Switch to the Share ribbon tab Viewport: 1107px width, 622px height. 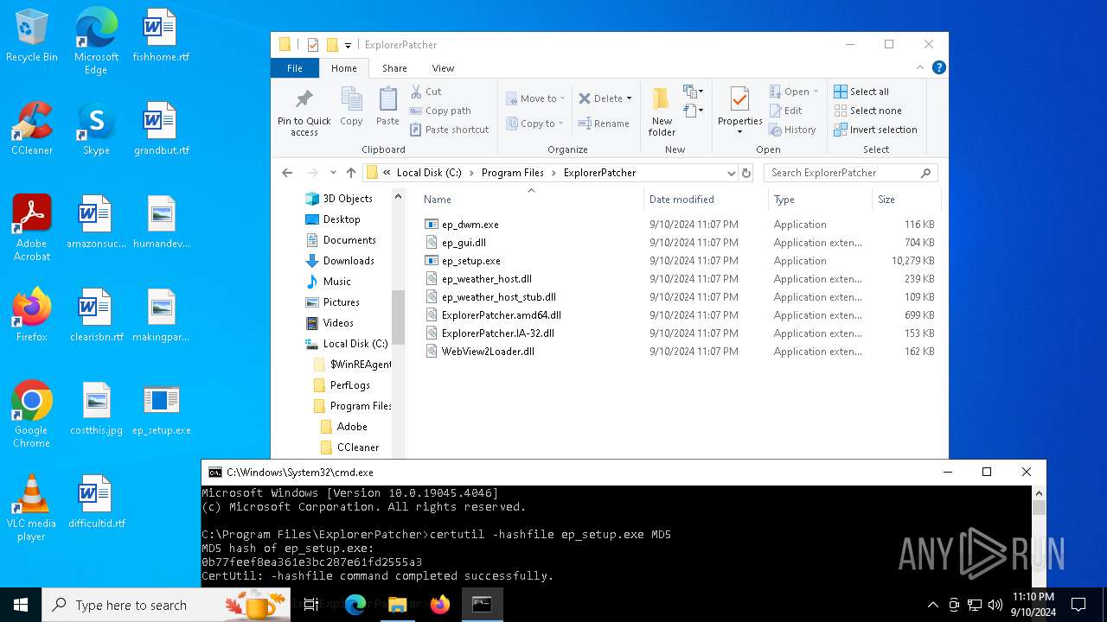coord(394,68)
